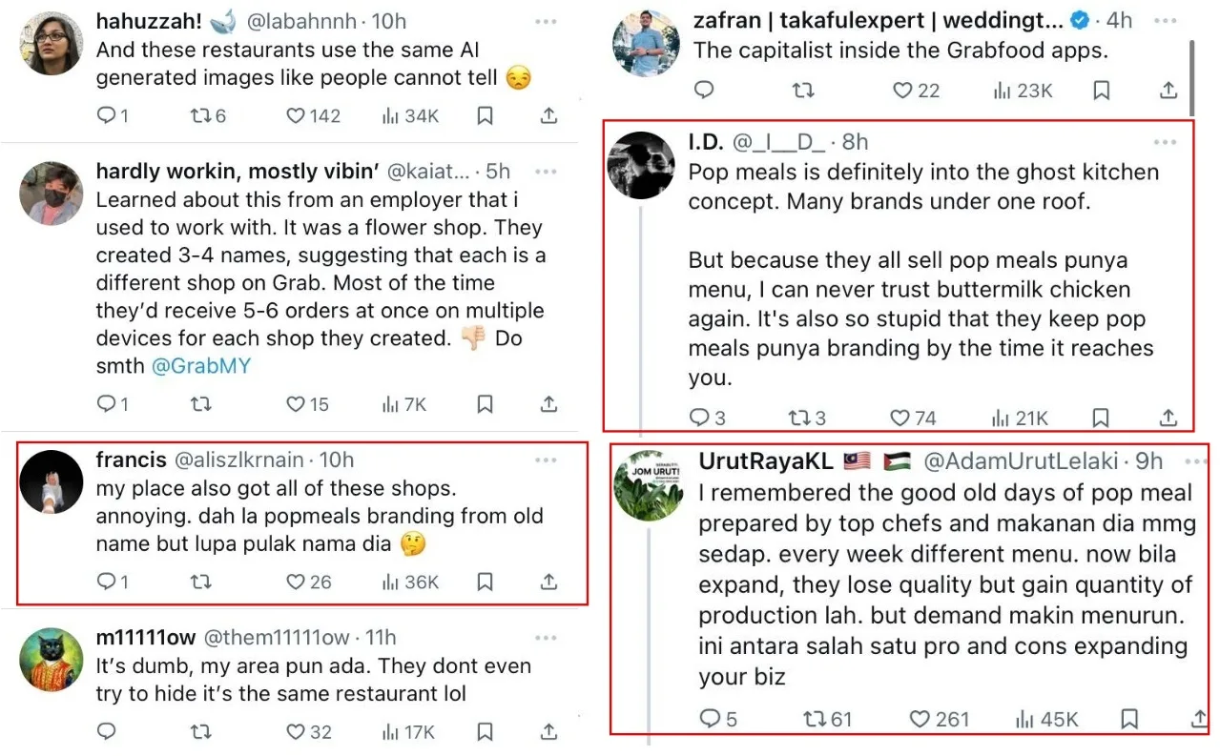Reply to UrutRayaKL's tweet with 5 replies
Screen dimensions: 1220x756
click(711, 719)
